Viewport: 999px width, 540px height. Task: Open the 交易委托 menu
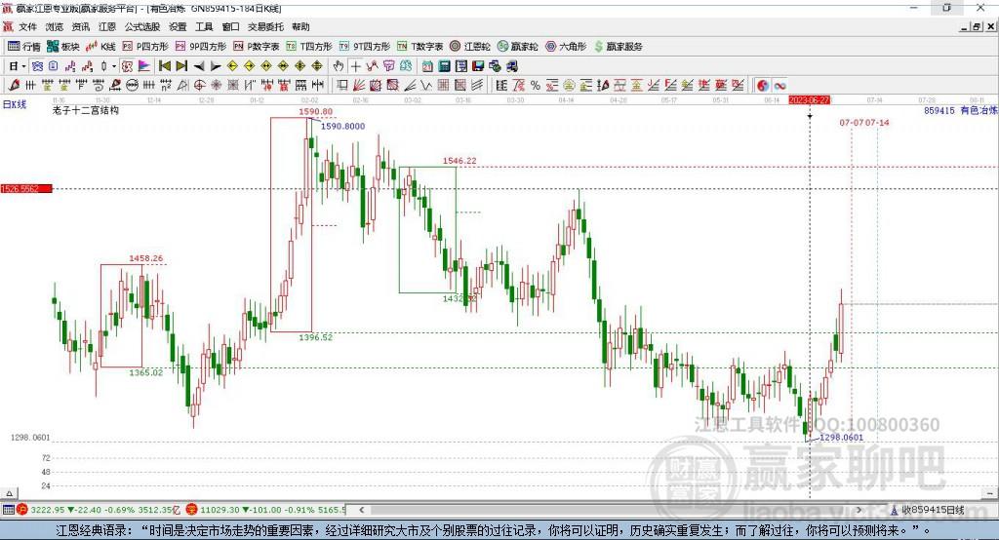[x=265, y=26]
